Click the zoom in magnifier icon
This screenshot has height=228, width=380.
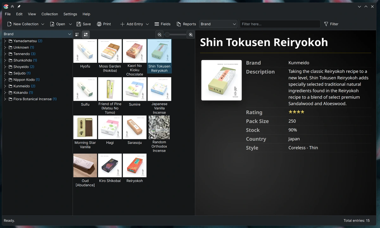pyautogui.click(x=191, y=35)
